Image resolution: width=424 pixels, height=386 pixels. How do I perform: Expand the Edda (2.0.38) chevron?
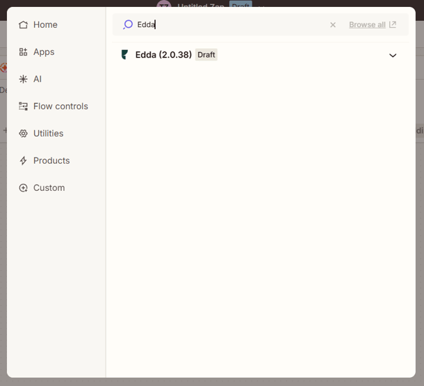click(393, 56)
